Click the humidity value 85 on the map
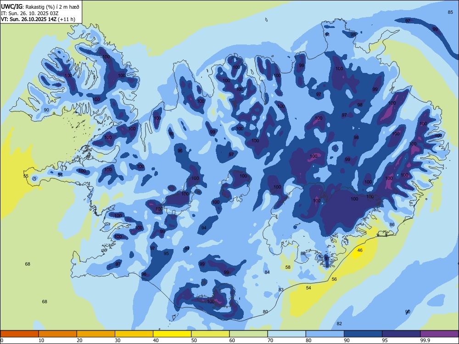 coord(451,12)
